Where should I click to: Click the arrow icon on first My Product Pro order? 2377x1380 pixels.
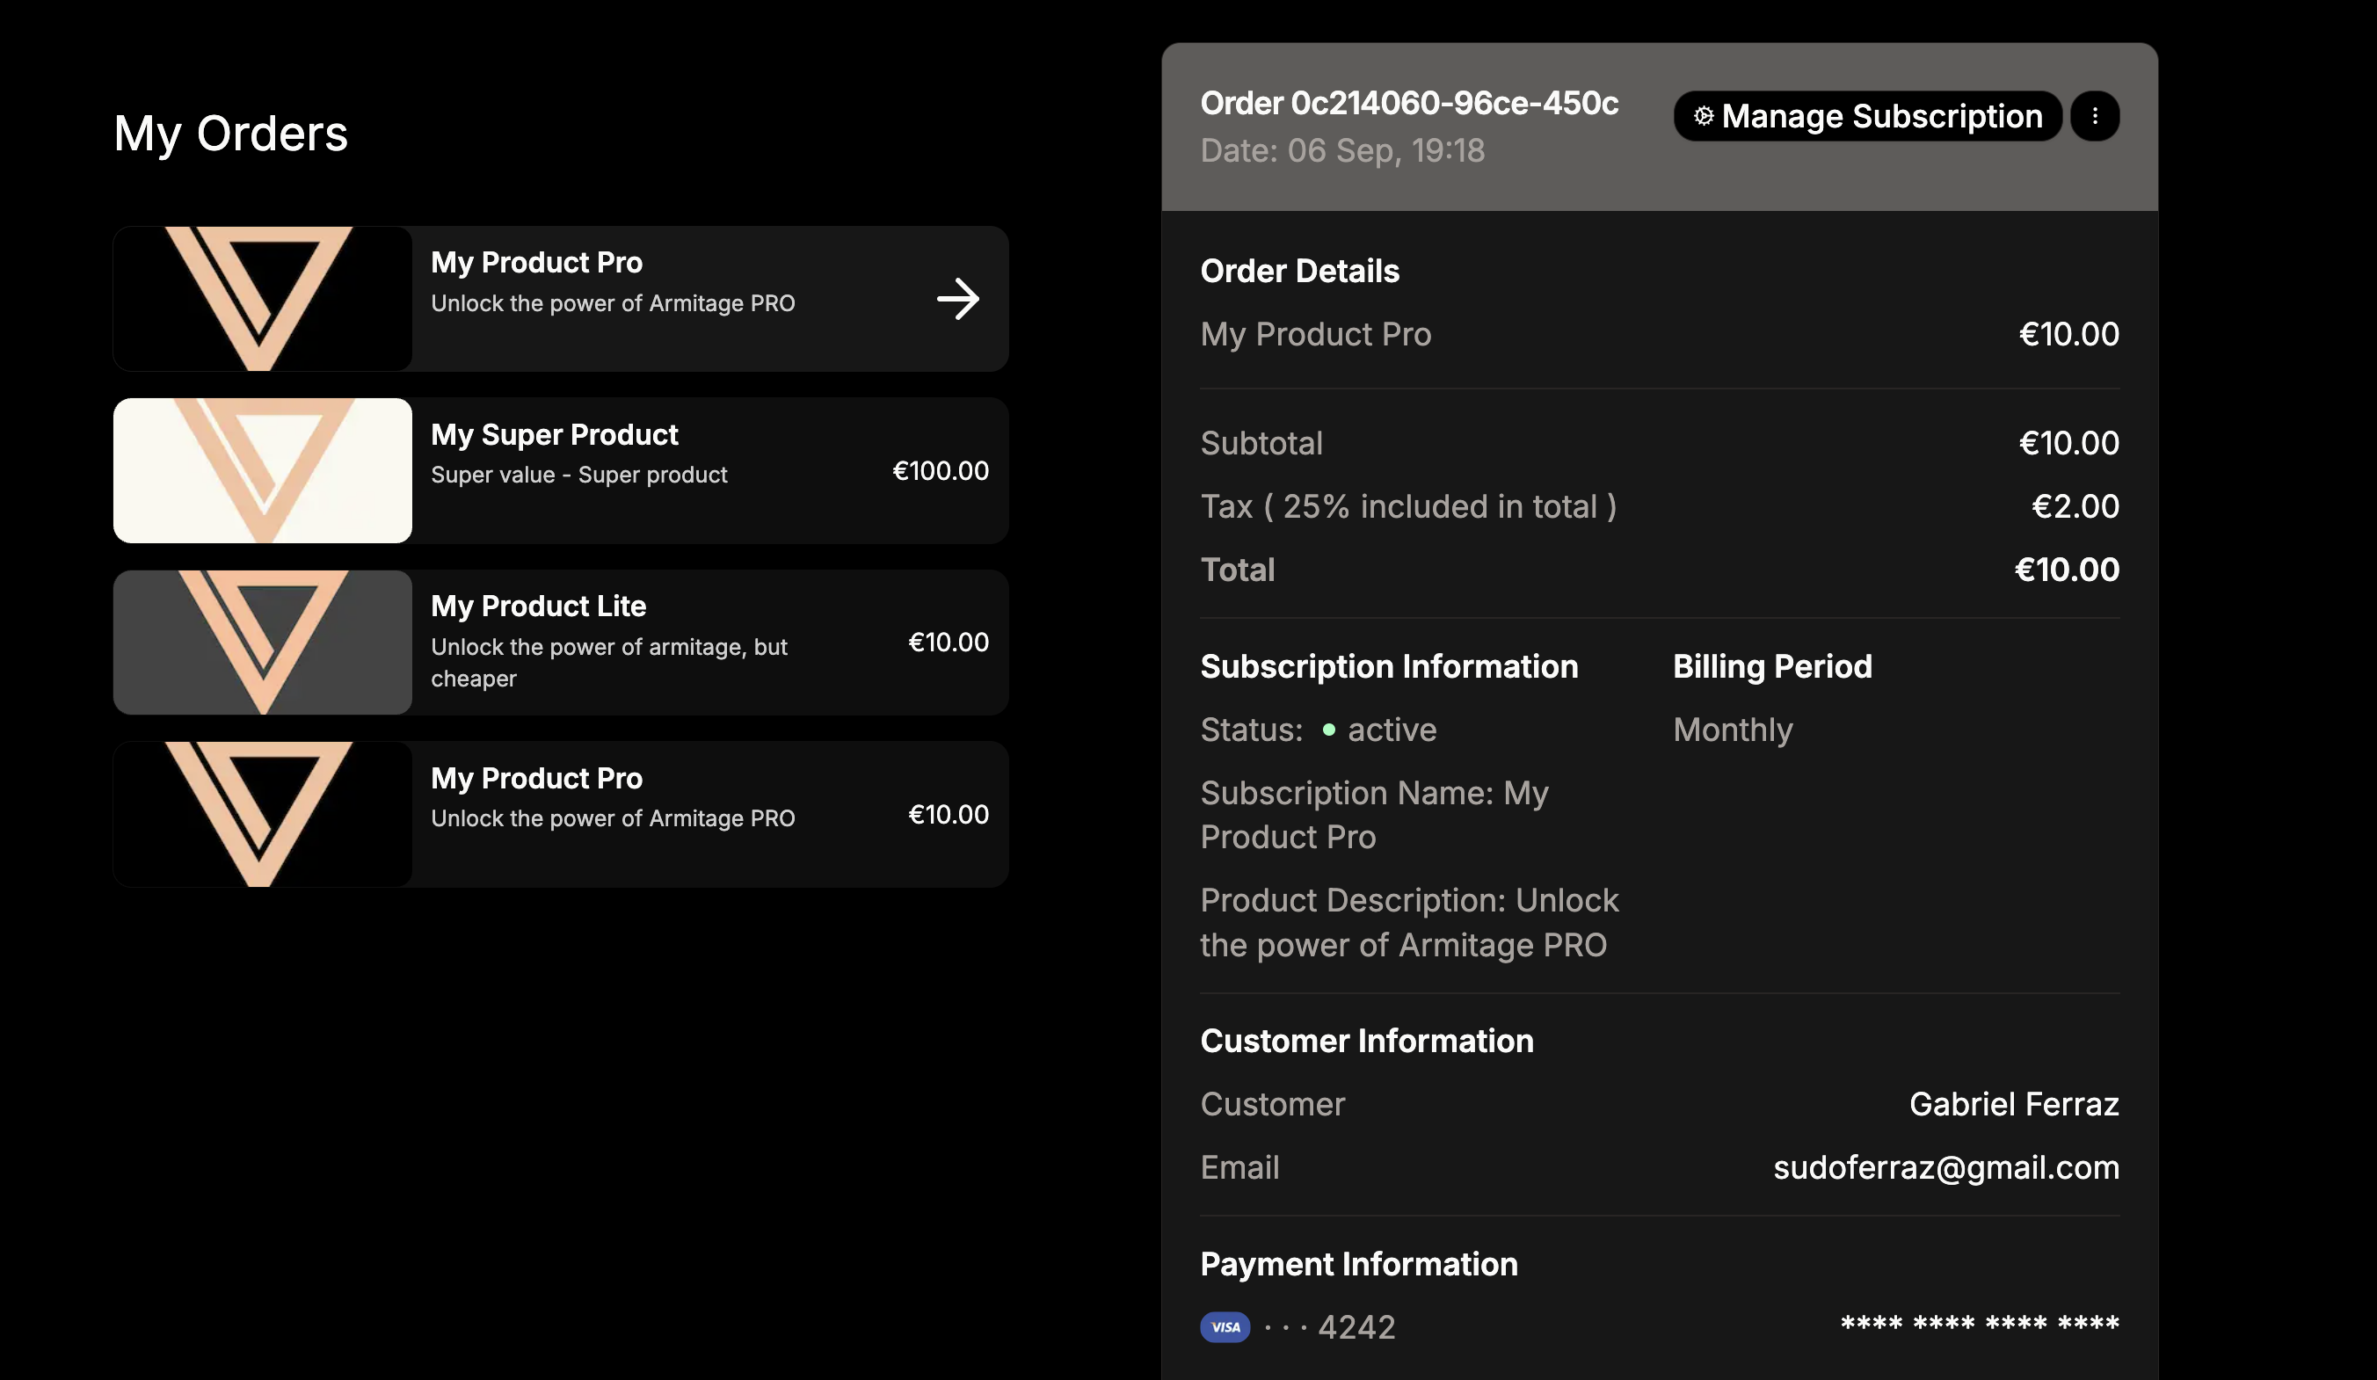(x=957, y=299)
